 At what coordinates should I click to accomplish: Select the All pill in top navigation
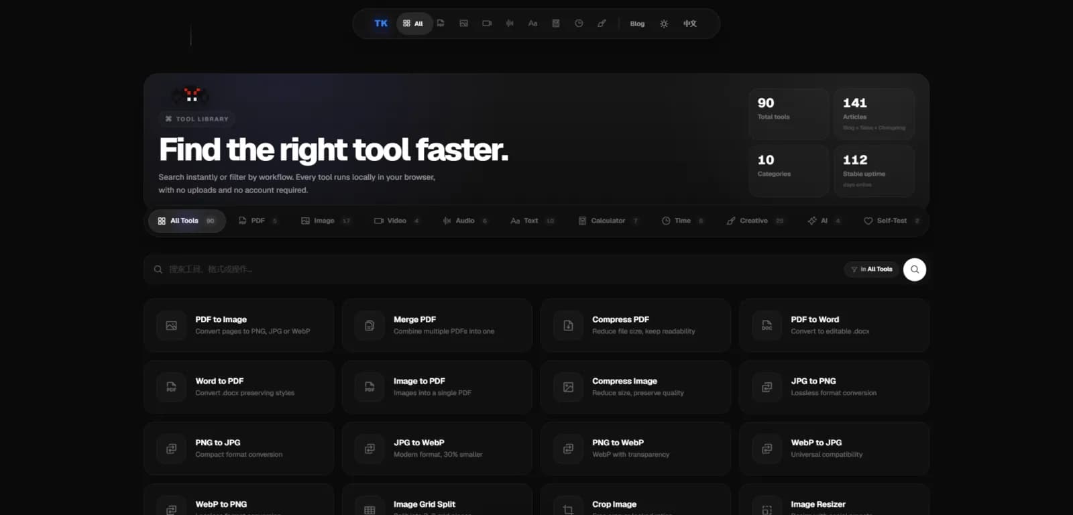[x=413, y=23]
